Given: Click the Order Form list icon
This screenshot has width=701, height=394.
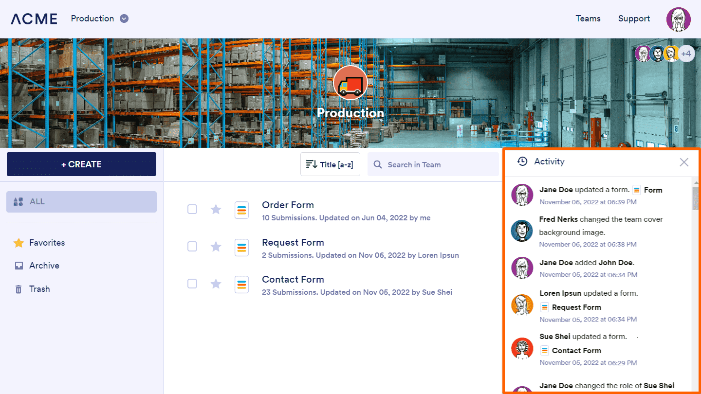Looking at the screenshot, I should pos(242,210).
